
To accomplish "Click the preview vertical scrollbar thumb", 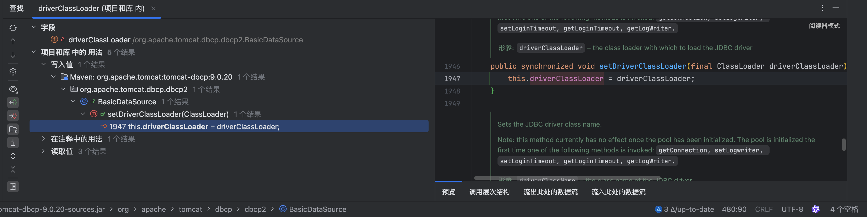I will [x=844, y=145].
